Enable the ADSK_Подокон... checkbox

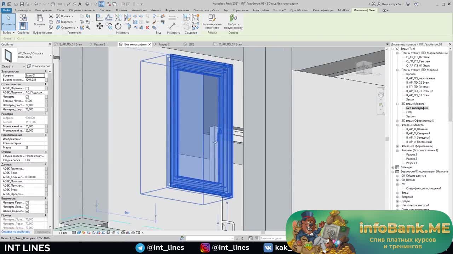pos(27,88)
